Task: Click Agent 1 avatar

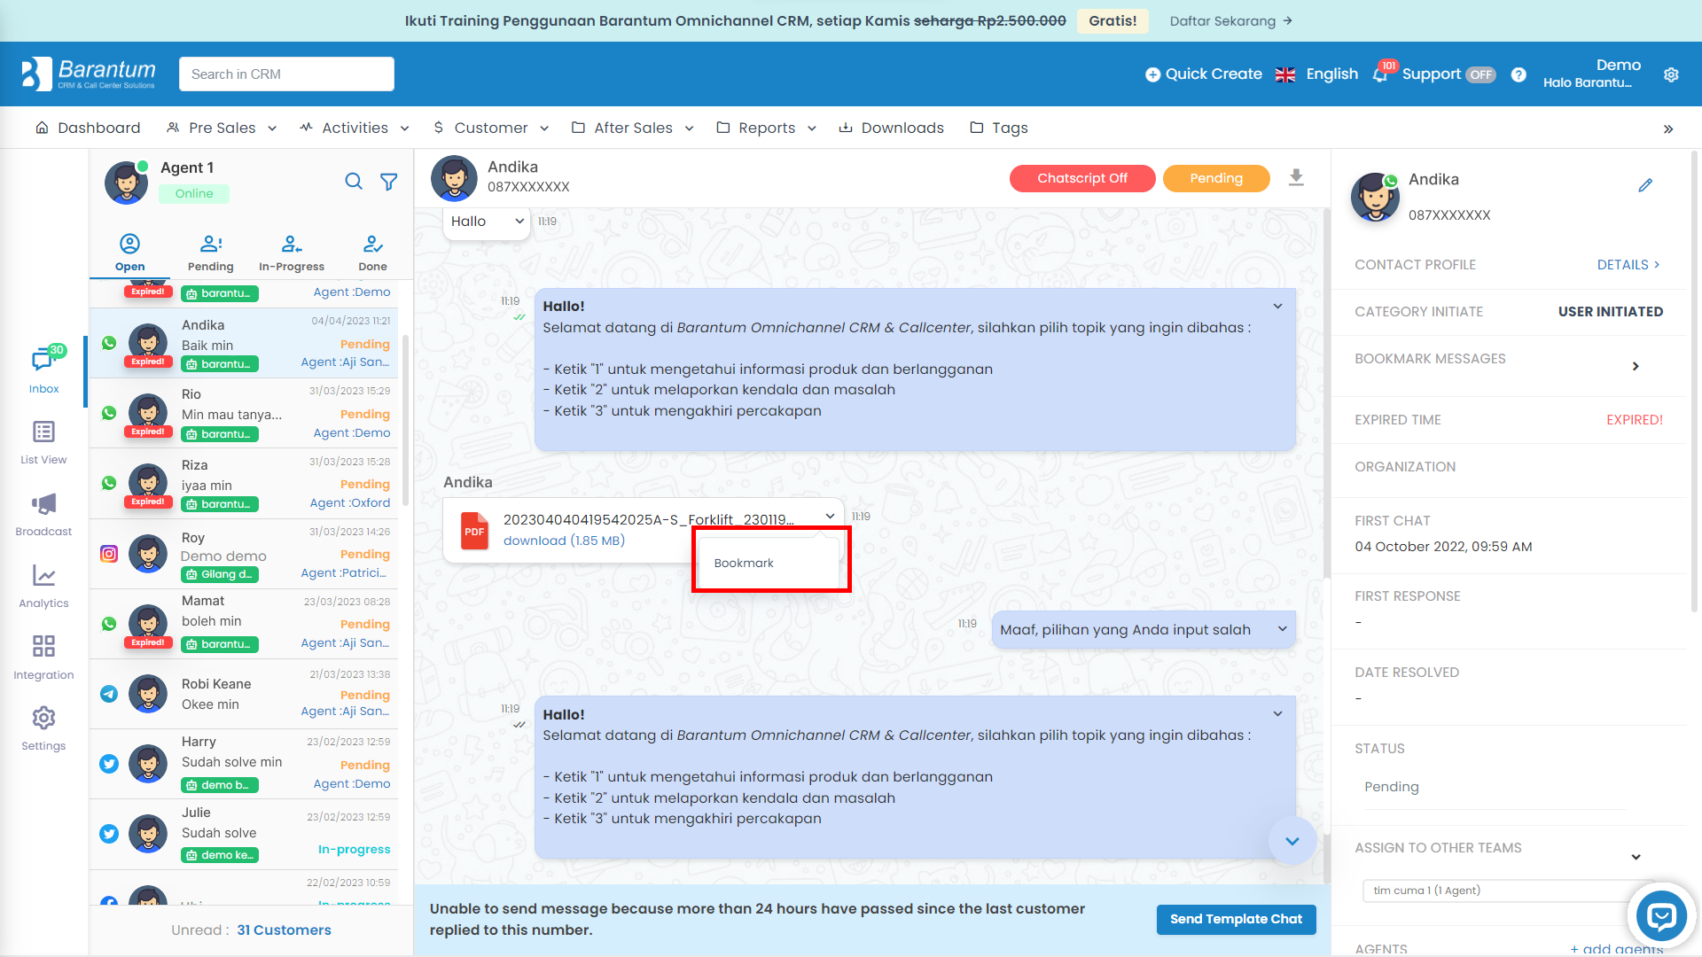Action: click(126, 183)
